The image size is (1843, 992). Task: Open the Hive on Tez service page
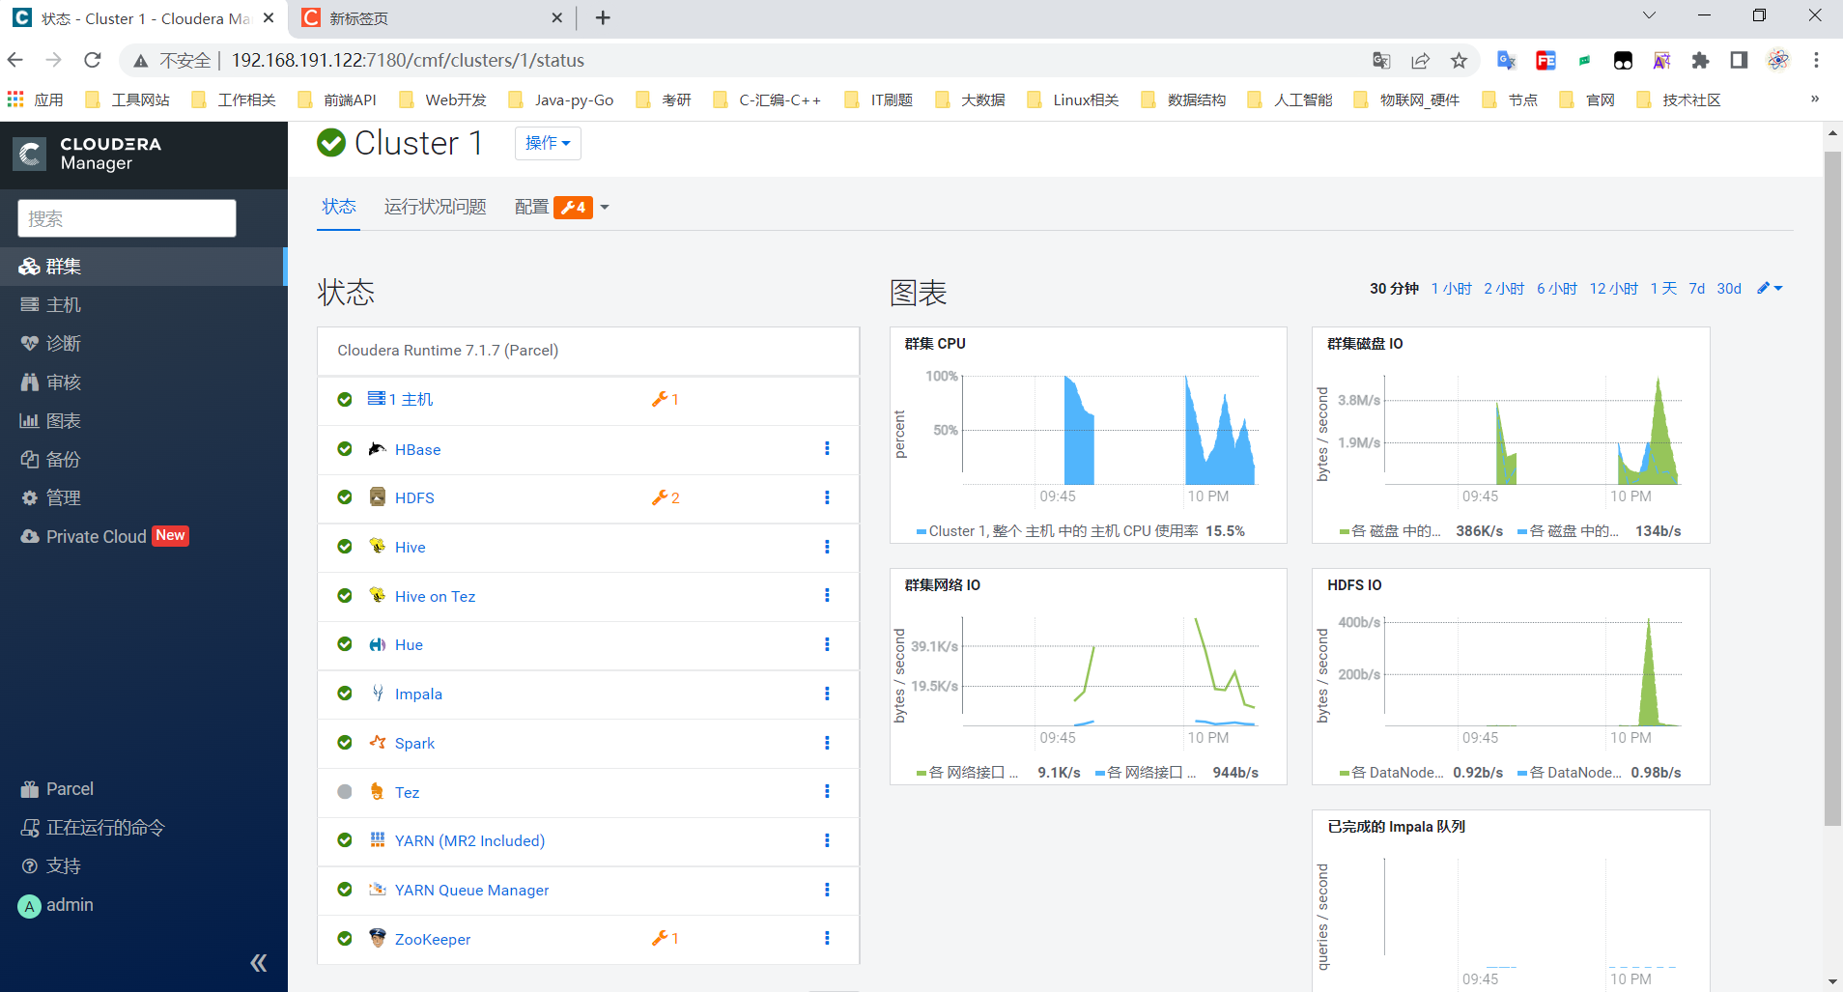point(435,596)
